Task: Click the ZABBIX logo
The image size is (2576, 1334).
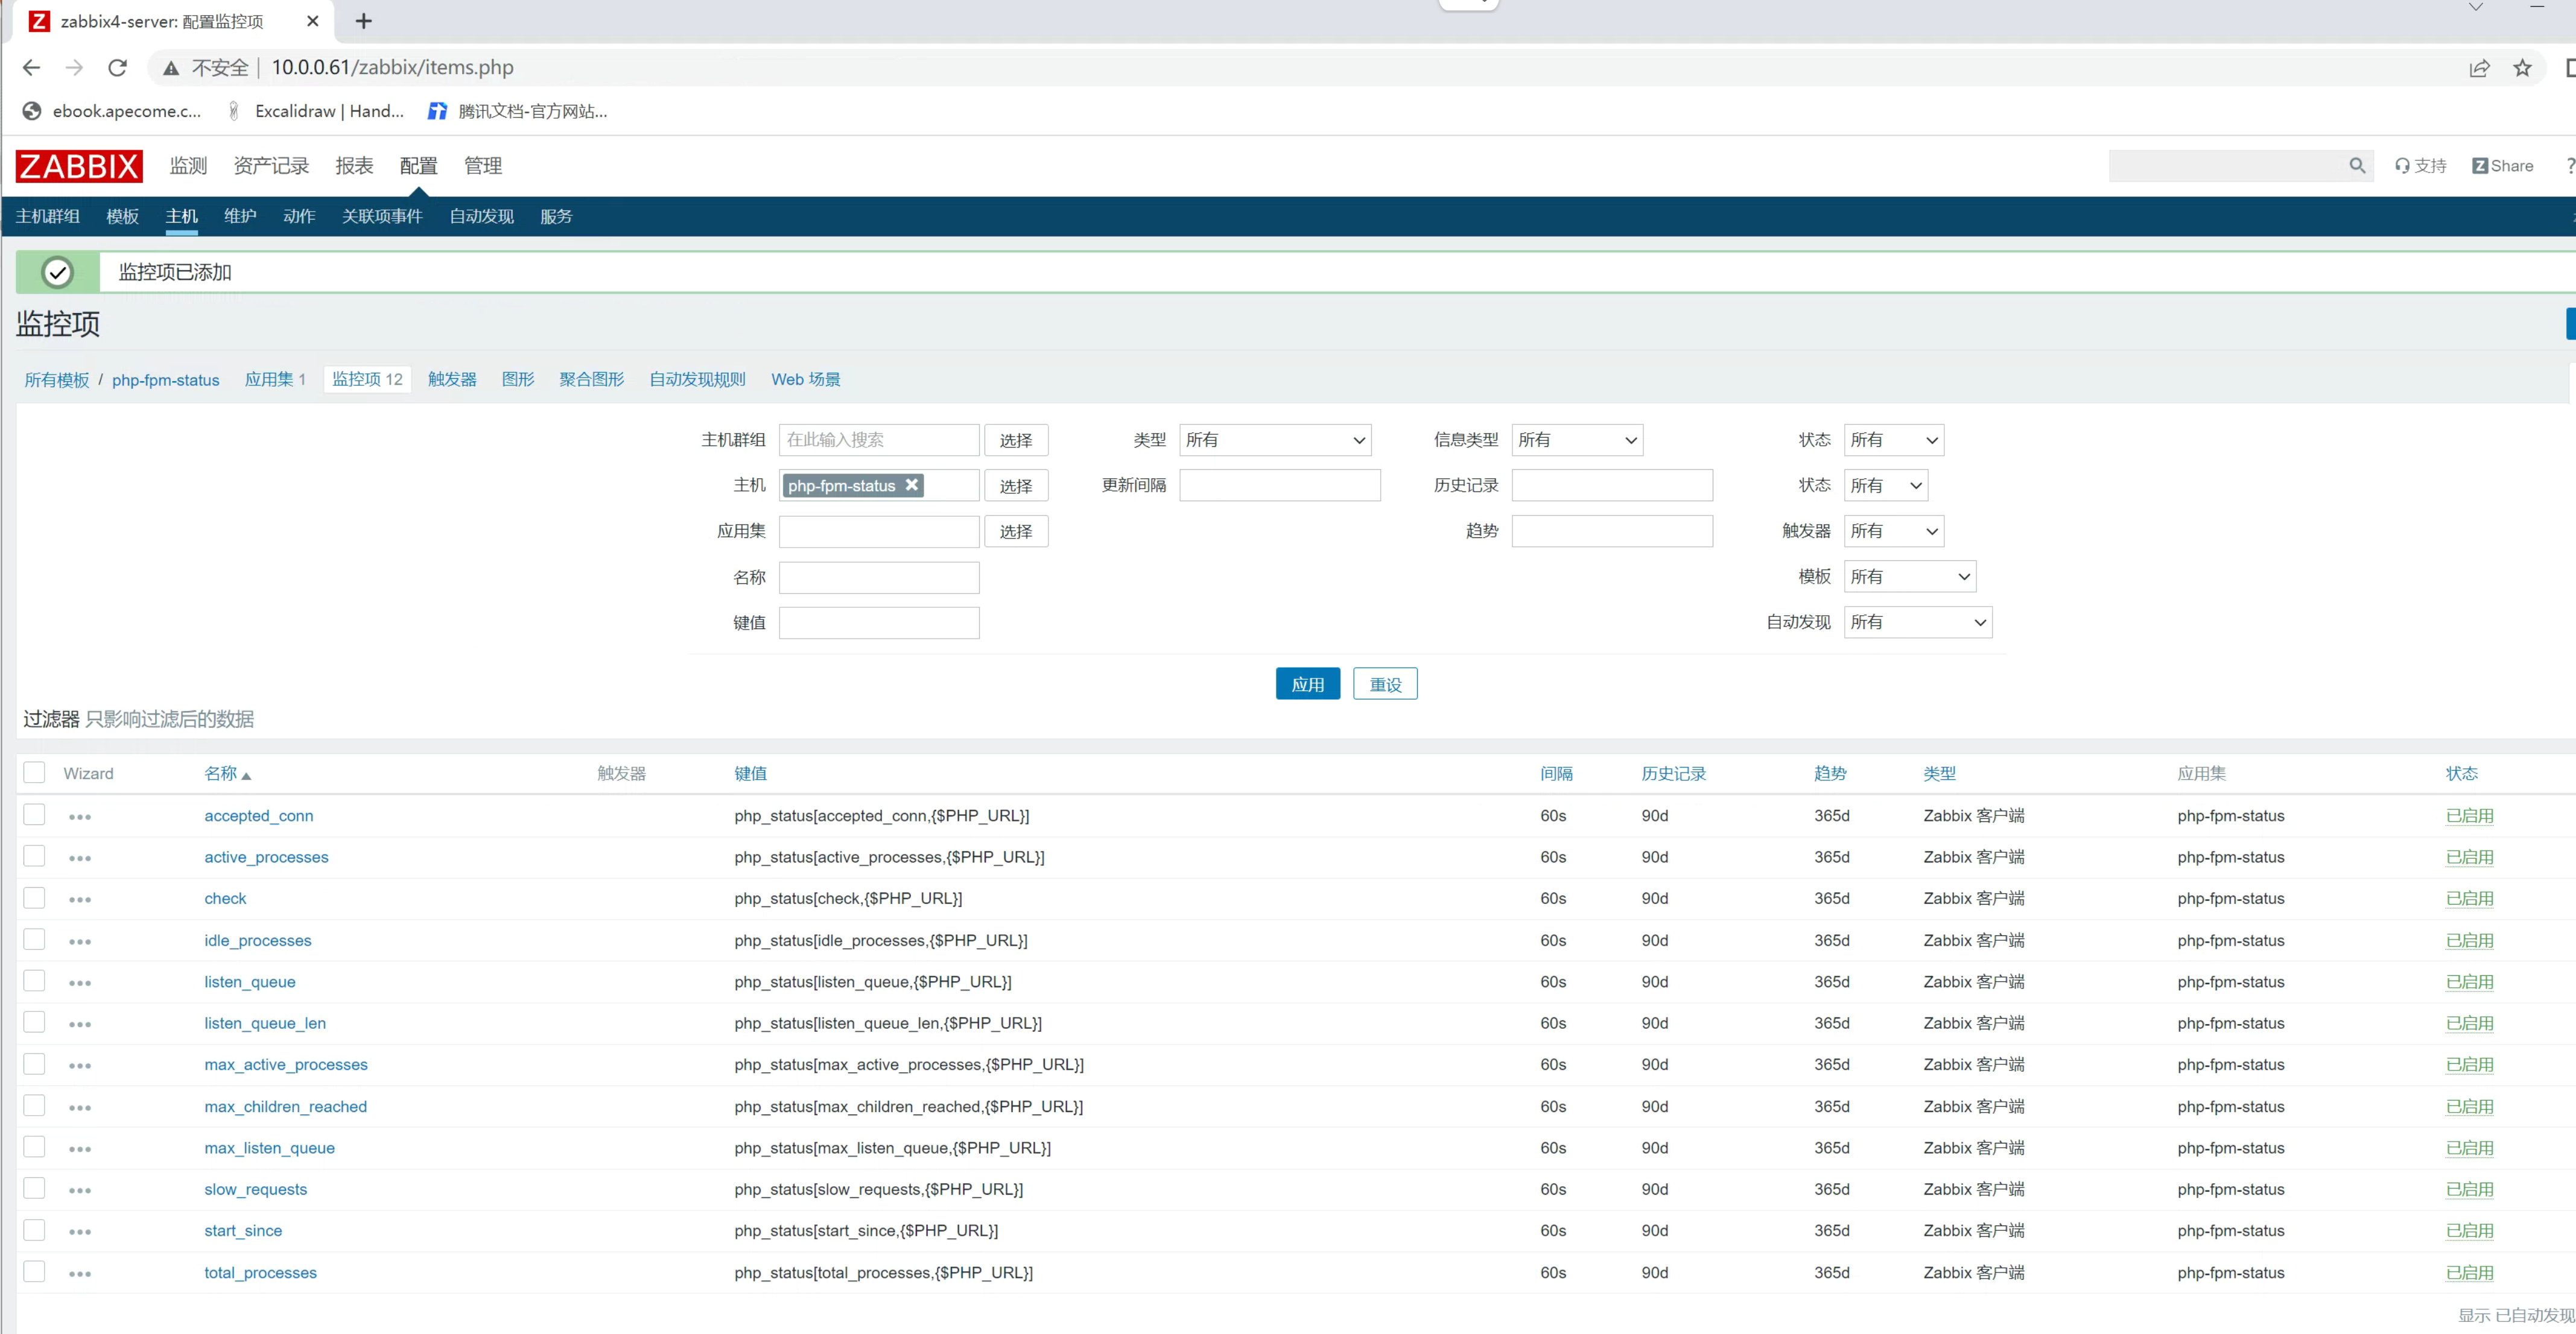Action: tap(79, 166)
